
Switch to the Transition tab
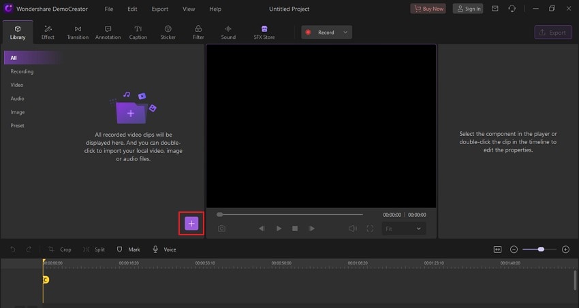(x=78, y=33)
